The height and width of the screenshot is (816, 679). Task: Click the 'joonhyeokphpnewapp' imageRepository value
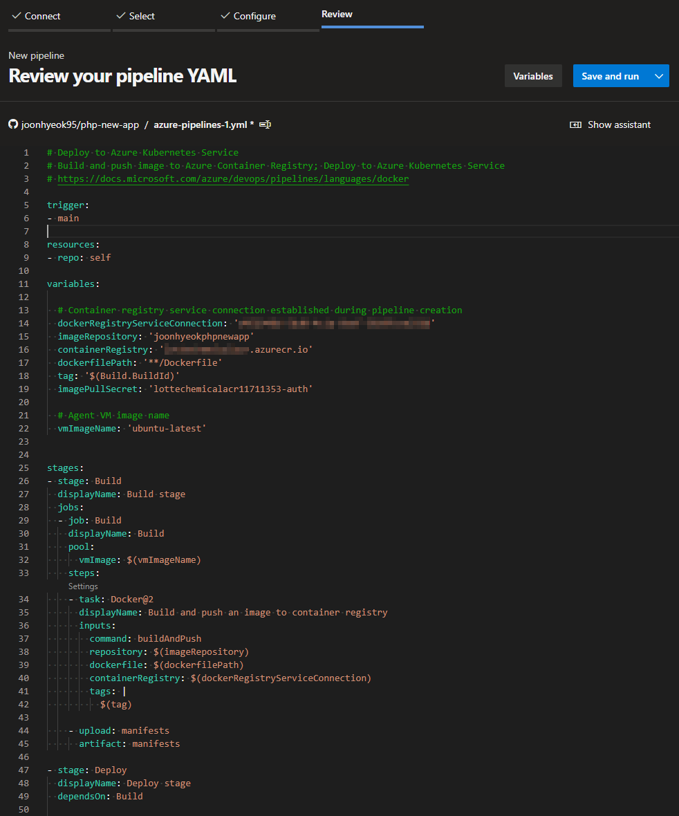(x=201, y=336)
